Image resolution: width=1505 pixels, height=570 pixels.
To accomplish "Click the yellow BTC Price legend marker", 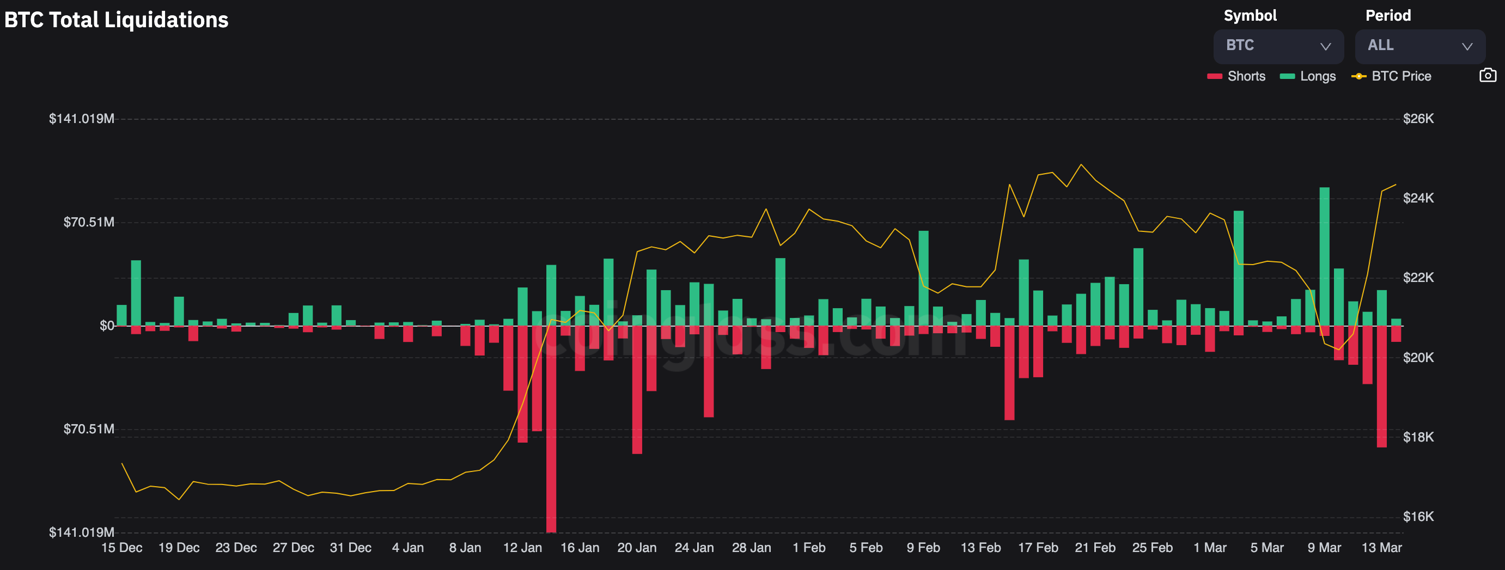I will [1358, 77].
